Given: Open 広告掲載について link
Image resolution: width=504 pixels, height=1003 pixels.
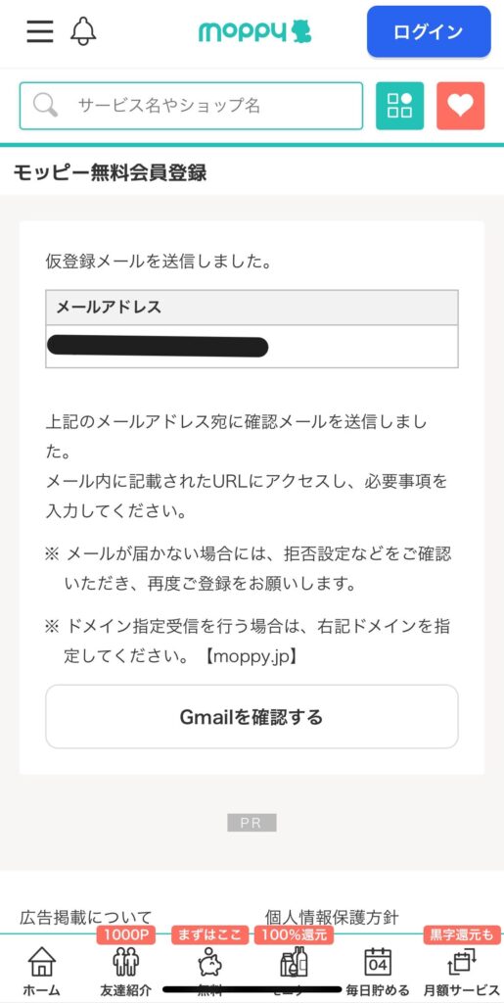Looking at the screenshot, I should [x=86, y=918].
